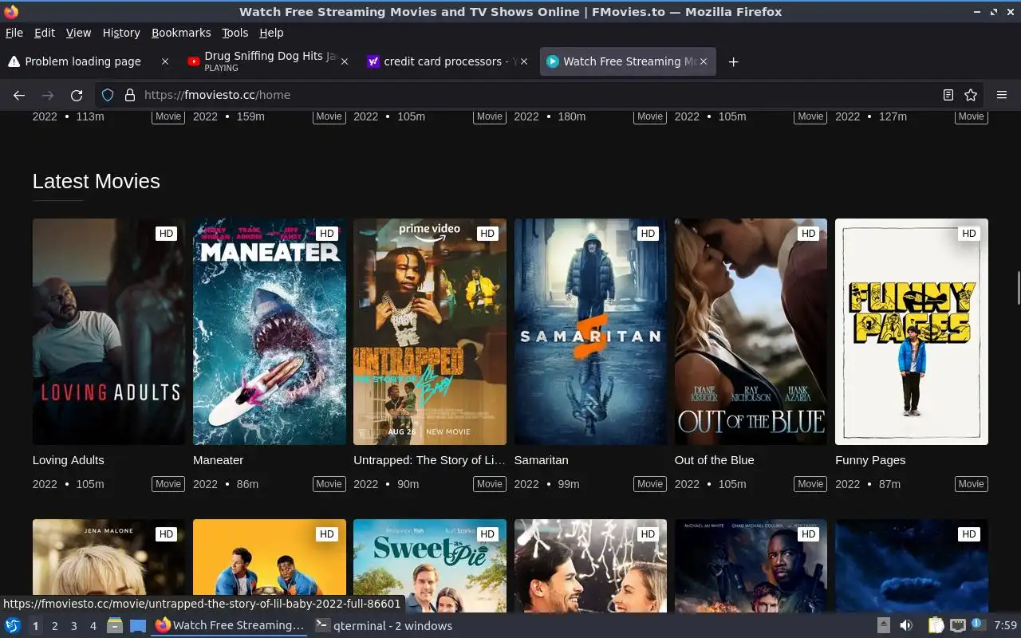
Task: Open the volume speaker tray icon
Action: (x=906, y=626)
